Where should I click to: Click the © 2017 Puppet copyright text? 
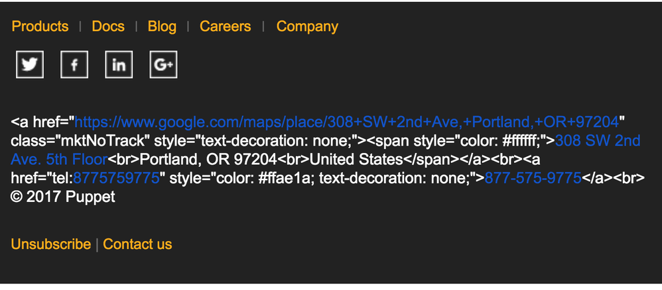pos(63,197)
